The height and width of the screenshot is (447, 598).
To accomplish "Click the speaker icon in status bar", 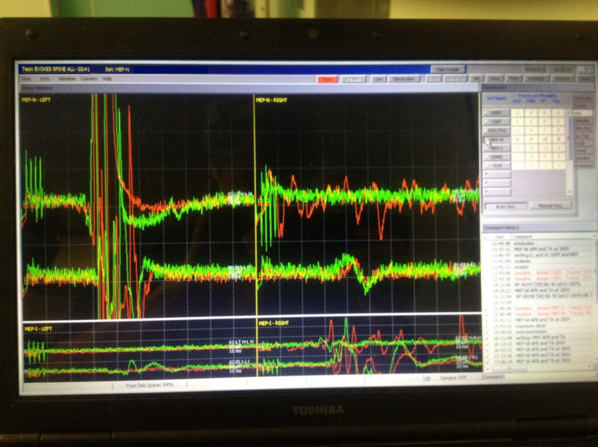I will (x=427, y=378).
